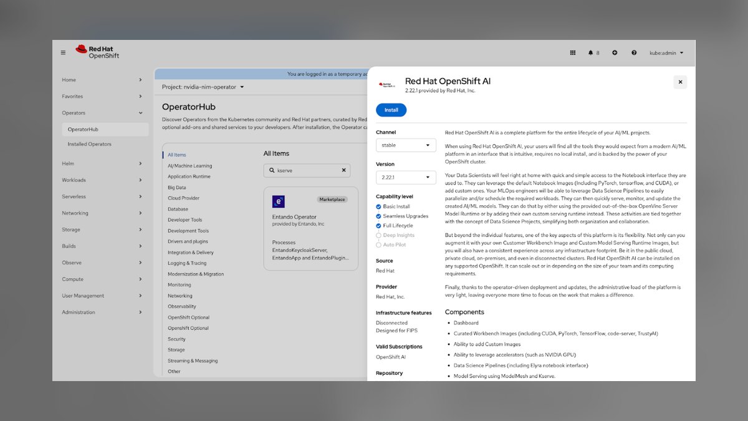The height and width of the screenshot is (421, 748).
Task: Filter by Observability category
Action: (182, 306)
